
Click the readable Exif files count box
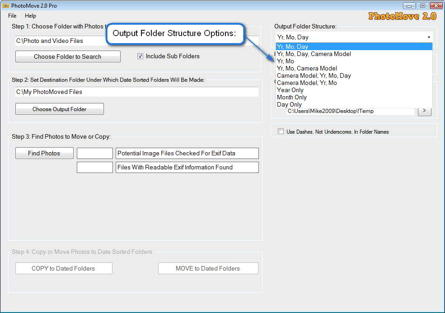[x=95, y=167]
